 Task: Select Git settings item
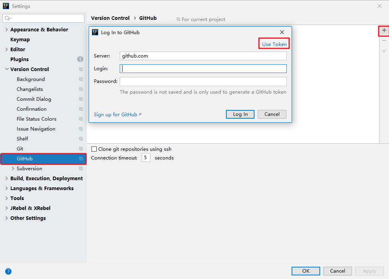tap(20, 148)
